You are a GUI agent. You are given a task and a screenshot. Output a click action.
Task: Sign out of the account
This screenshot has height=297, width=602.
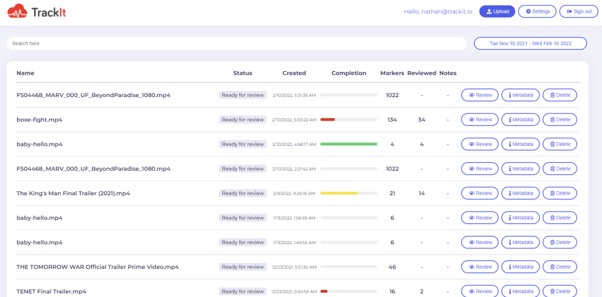coord(578,12)
